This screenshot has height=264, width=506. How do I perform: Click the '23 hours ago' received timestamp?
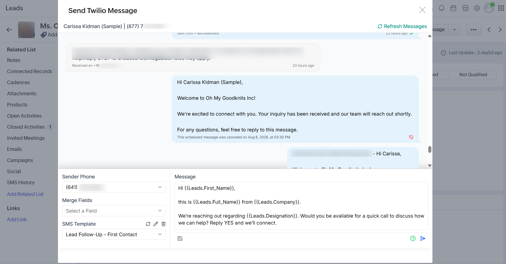[x=303, y=66]
